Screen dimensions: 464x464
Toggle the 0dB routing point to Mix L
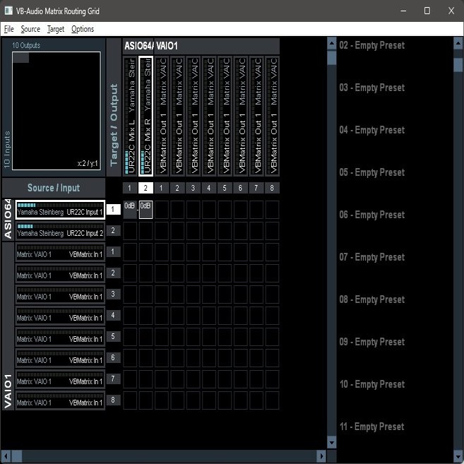click(130, 209)
